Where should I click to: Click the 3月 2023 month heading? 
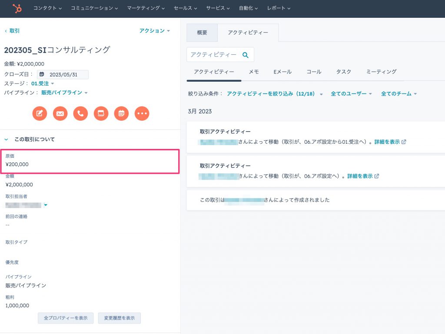tap(200, 112)
